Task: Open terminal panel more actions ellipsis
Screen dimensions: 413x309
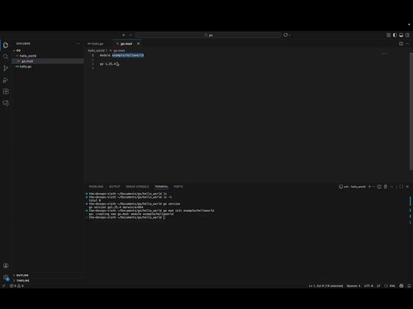Action: pyautogui.click(x=392, y=187)
